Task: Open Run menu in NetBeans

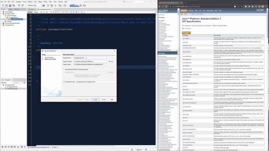Action: tap(35, 2)
